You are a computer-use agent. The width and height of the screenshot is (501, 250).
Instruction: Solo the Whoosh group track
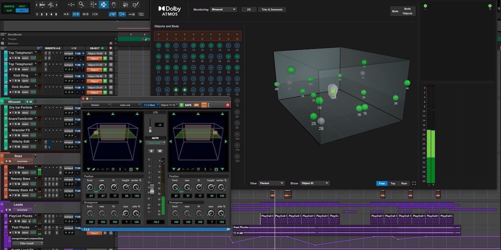[27, 102]
